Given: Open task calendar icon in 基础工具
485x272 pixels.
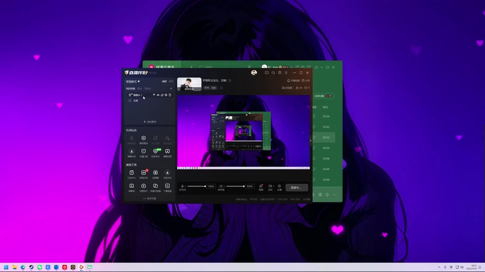Looking at the screenshot, I should [x=132, y=174].
